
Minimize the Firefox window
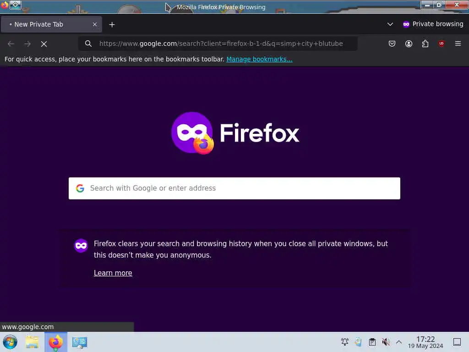click(427, 5)
